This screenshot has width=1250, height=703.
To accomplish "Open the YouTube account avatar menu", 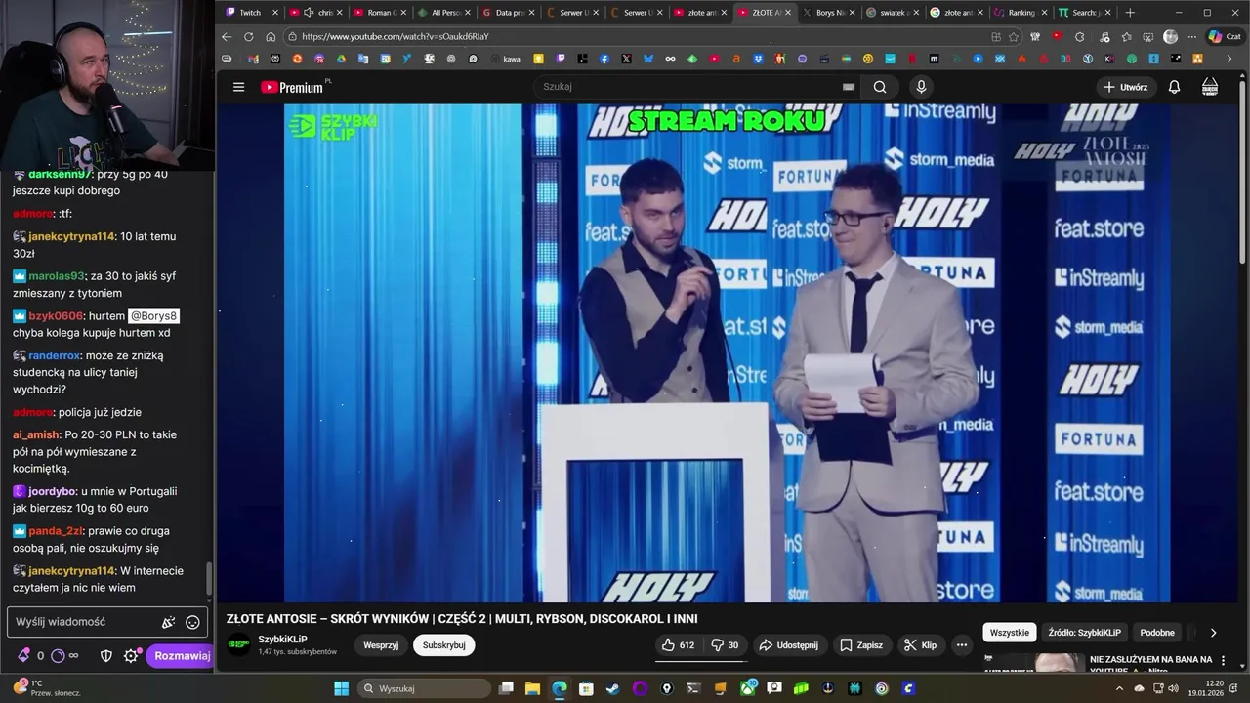I will [x=1210, y=87].
